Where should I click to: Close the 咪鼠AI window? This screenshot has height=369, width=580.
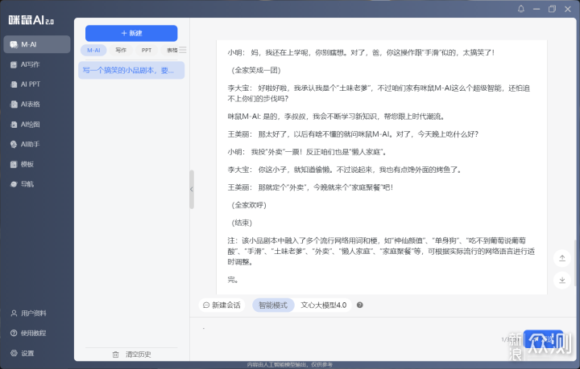click(568, 9)
